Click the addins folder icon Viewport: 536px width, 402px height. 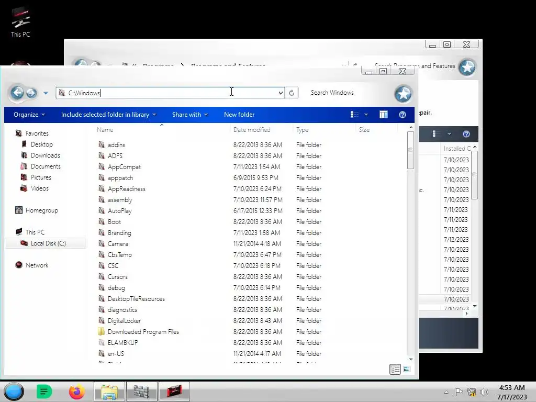(x=102, y=144)
